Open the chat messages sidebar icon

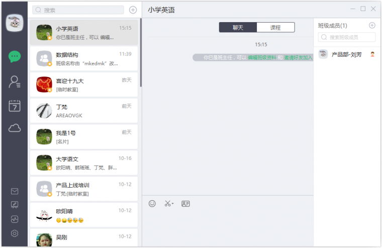[15, 56]
